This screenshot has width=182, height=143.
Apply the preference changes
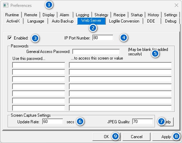click(166, 137)
